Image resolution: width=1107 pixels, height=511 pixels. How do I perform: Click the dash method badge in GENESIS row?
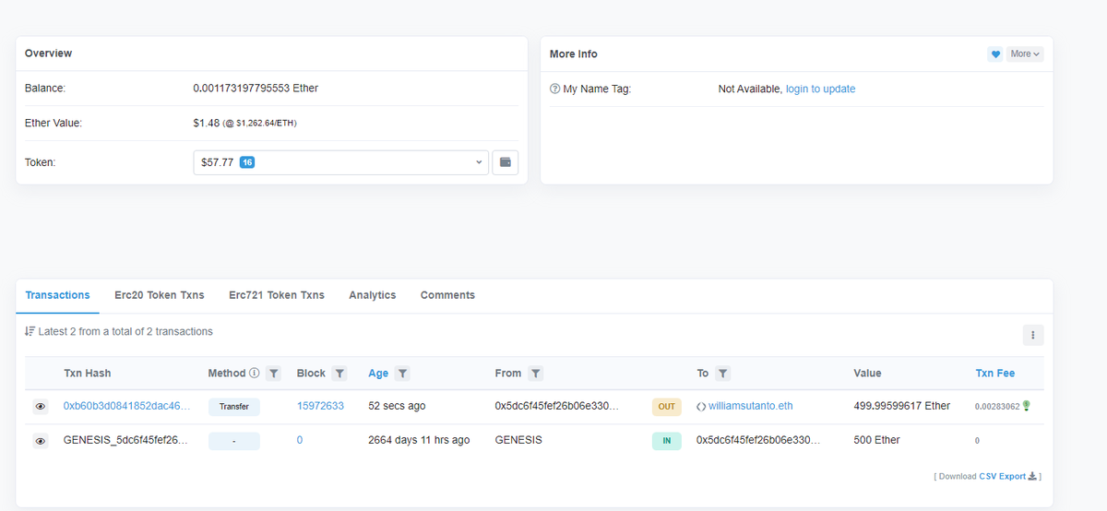(234, 441)
